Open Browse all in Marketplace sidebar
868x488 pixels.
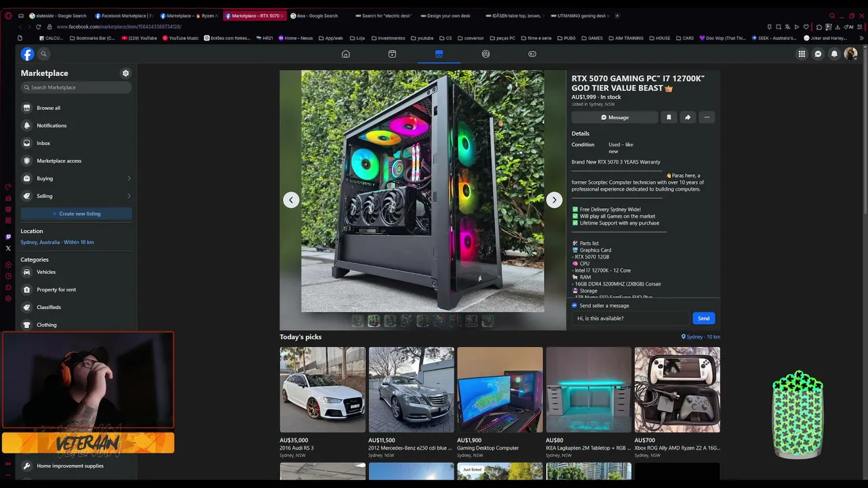pyautogui.click(x=76, y=108)
